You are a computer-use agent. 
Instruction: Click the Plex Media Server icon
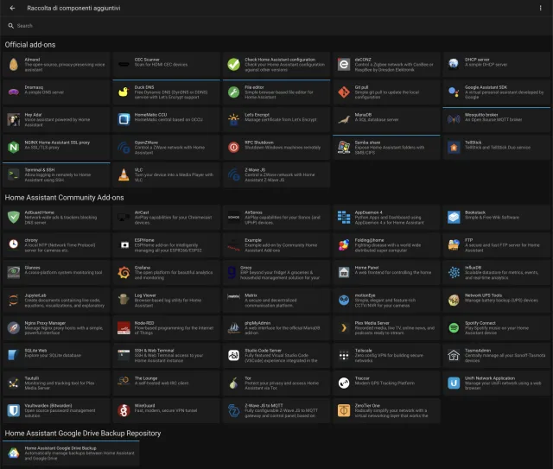point(343,327)
